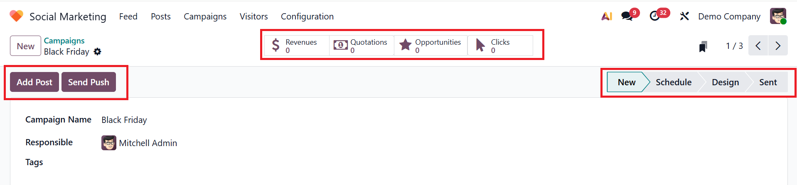Open the Clicks stat button

pyautogui.click(x=500, y=46)
